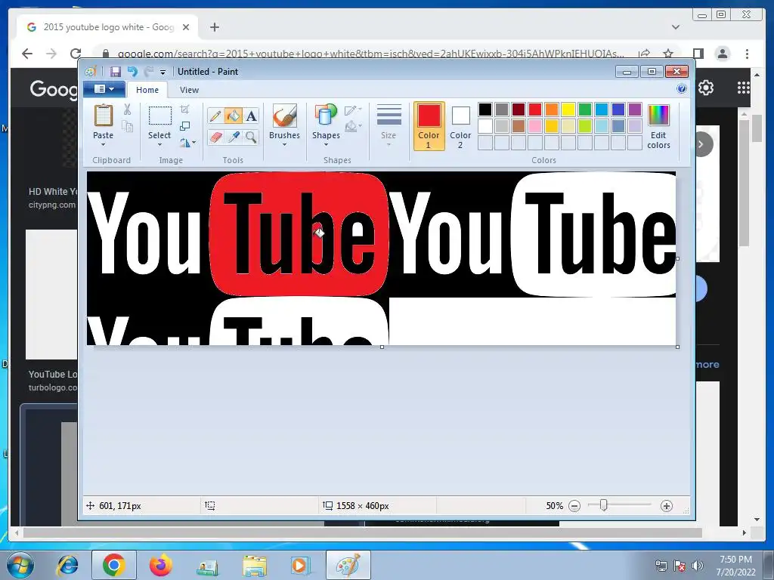Select the Fill with color bucket tool

pyautogui.click(x=233, y=116)
